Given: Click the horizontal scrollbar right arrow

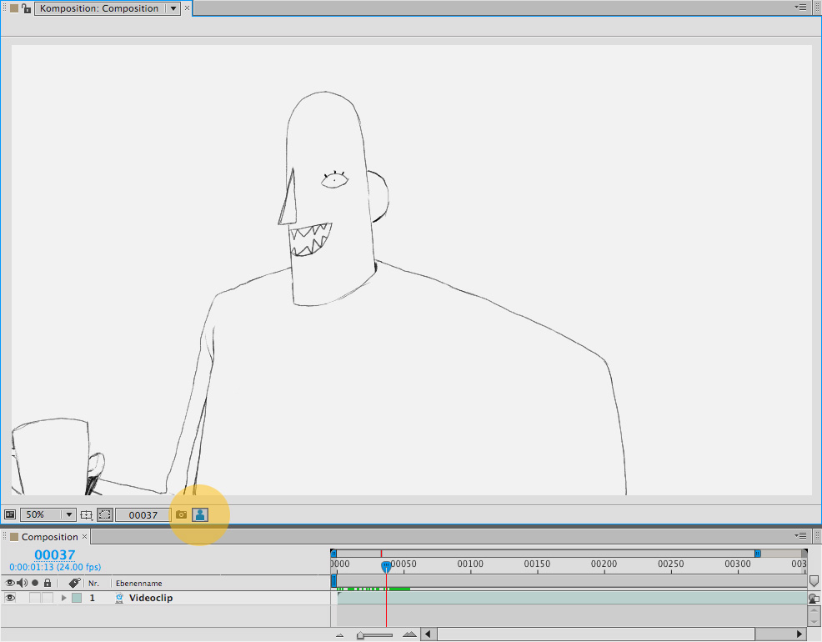Looking at the screenshot, I should coord(799,634).
